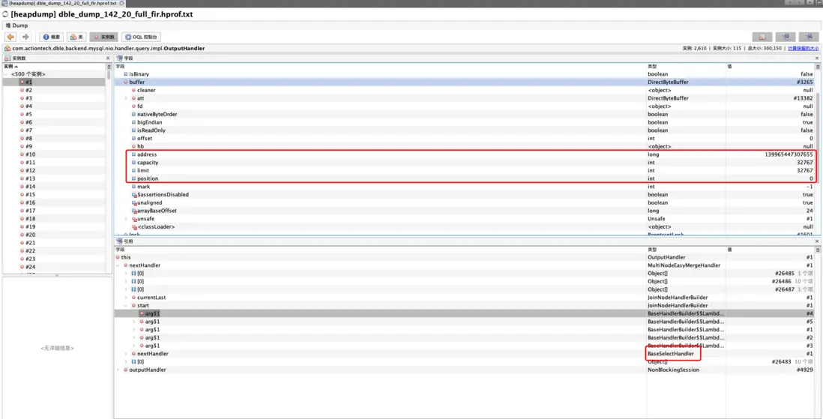Expand the outputHandler reference node
The image size is (823, 419).
(x=118, y=370)
